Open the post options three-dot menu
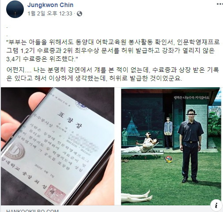 point(220,4)
